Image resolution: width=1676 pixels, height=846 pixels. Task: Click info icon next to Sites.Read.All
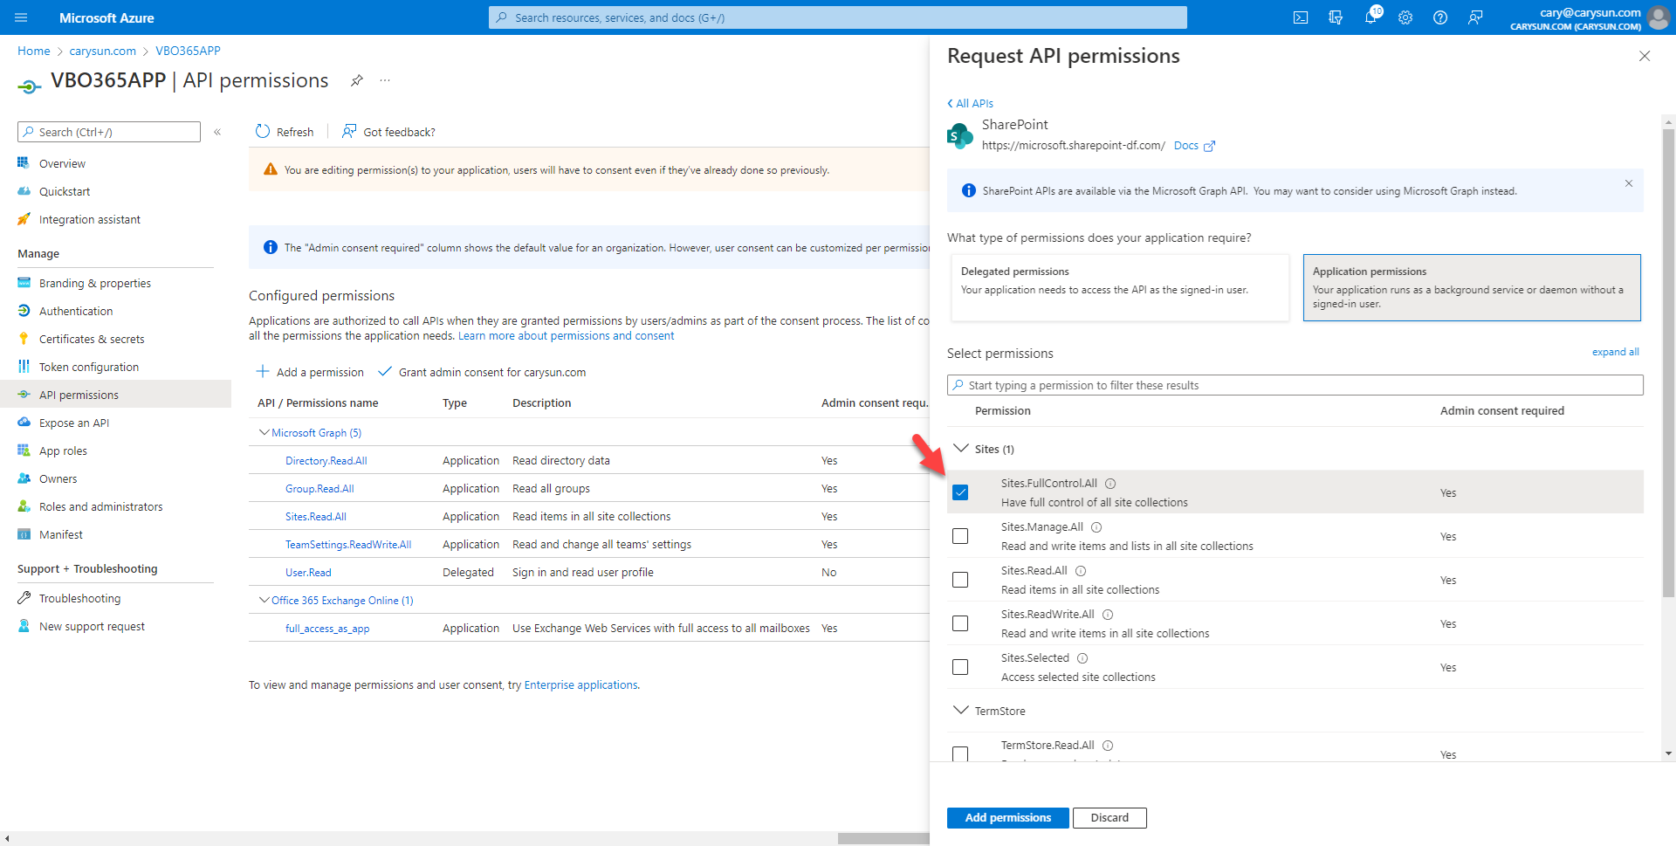click(x=1081, y=571)
